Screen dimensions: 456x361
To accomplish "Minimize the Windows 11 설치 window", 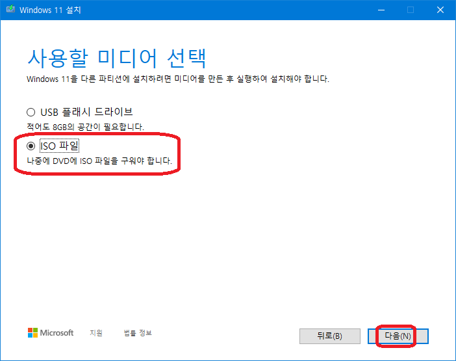I will 381,10.
